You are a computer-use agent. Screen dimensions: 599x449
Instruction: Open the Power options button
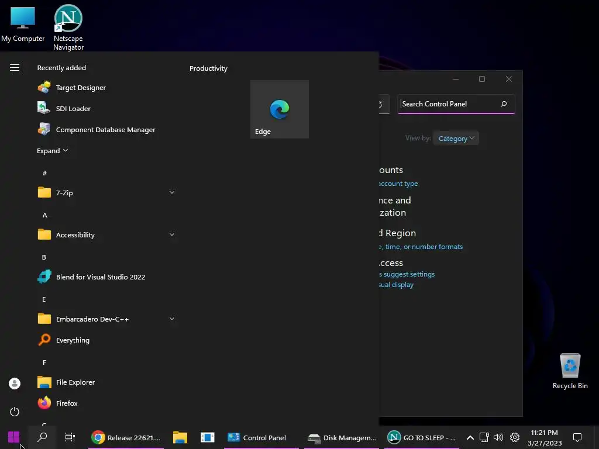coord(15,412)
